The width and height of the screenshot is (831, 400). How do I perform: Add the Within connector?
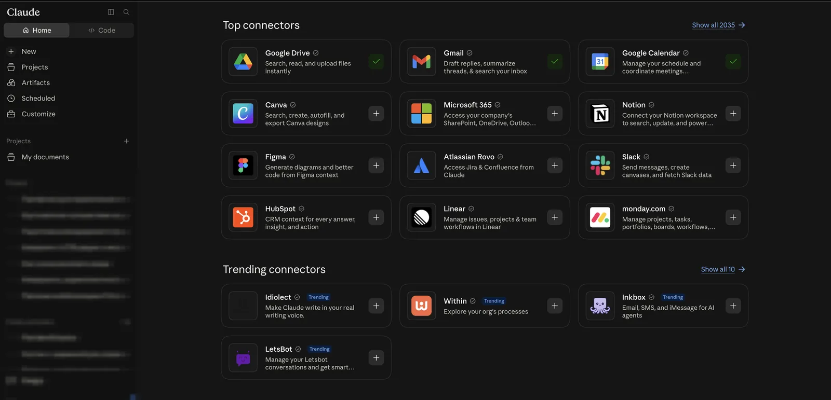point(555,306)
